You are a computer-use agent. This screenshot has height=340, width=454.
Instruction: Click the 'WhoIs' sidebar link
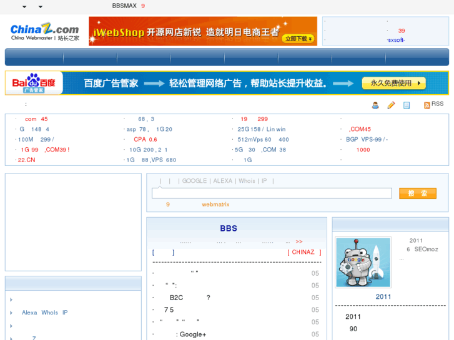tap(49, 313)
